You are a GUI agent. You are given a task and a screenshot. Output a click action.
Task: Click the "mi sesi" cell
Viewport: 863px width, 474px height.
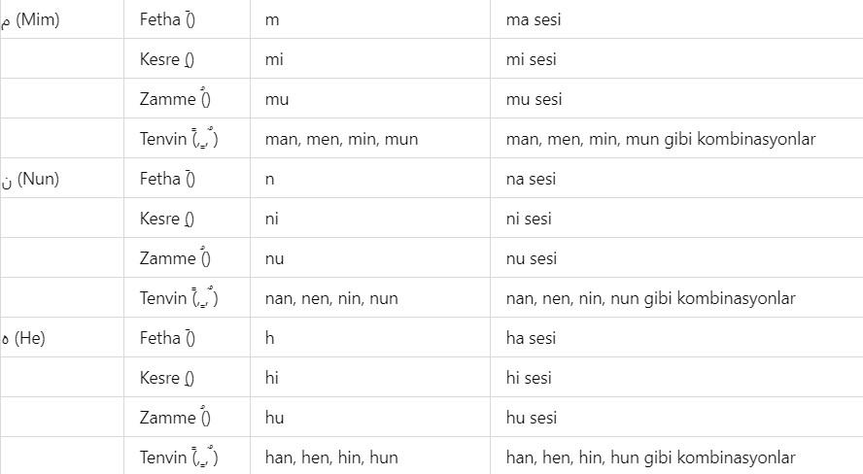(x=532, y=59)
